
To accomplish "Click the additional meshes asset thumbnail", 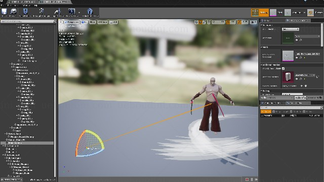I will click(288, 77).
